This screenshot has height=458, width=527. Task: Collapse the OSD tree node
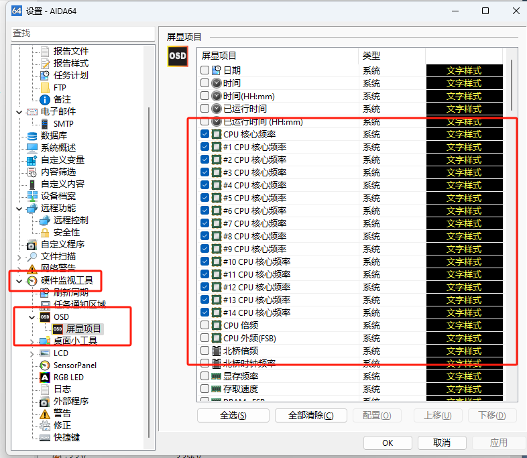[32, 317]
